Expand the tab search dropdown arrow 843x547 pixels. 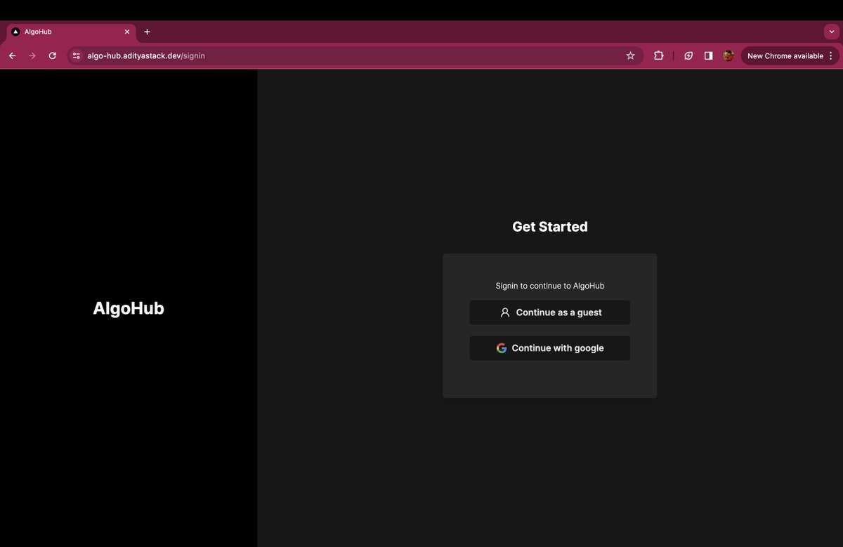832,32
